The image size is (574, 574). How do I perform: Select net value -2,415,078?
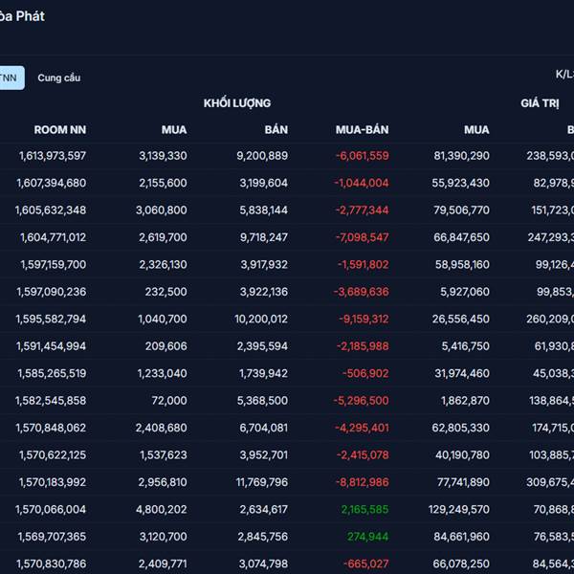363,455
